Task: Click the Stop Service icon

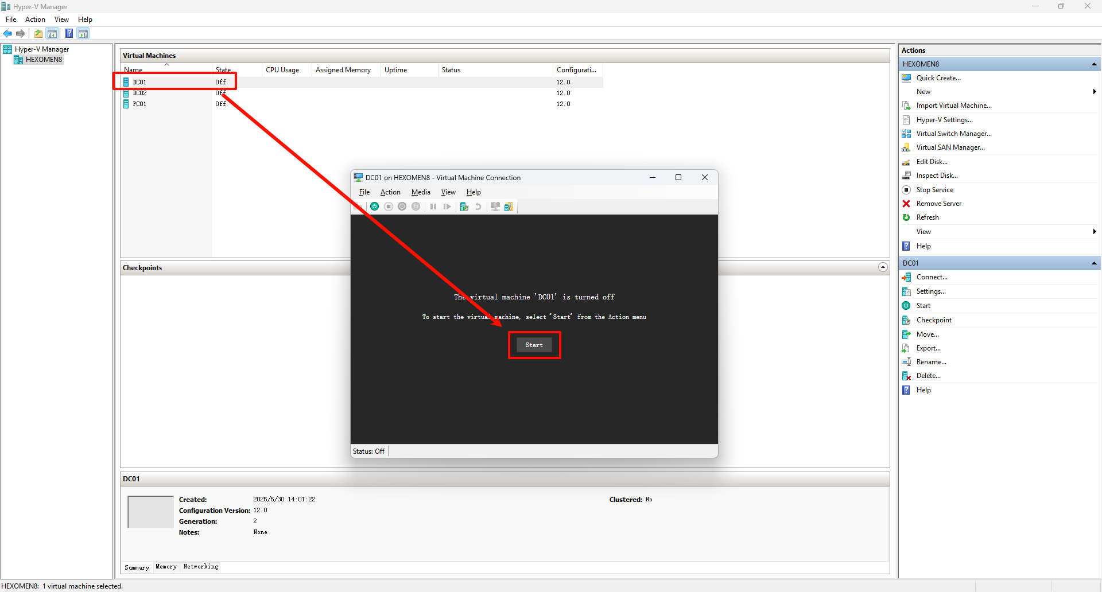Action: [x=906, y=190]
